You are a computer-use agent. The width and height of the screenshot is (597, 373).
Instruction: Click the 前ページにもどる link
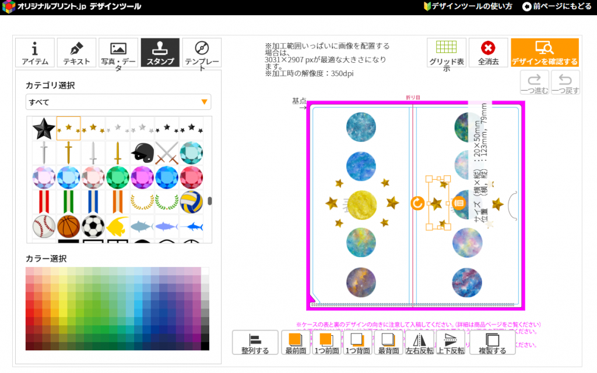[557, 6]
